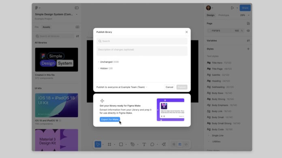
Task: Switch to the File tab
Action: [37, 27]
